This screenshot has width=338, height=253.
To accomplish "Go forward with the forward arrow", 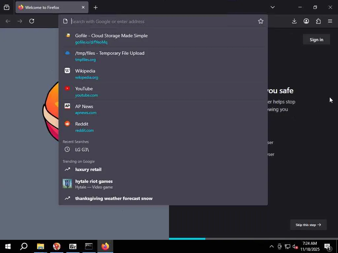I will pyautogui.click(x=19, y=21).
